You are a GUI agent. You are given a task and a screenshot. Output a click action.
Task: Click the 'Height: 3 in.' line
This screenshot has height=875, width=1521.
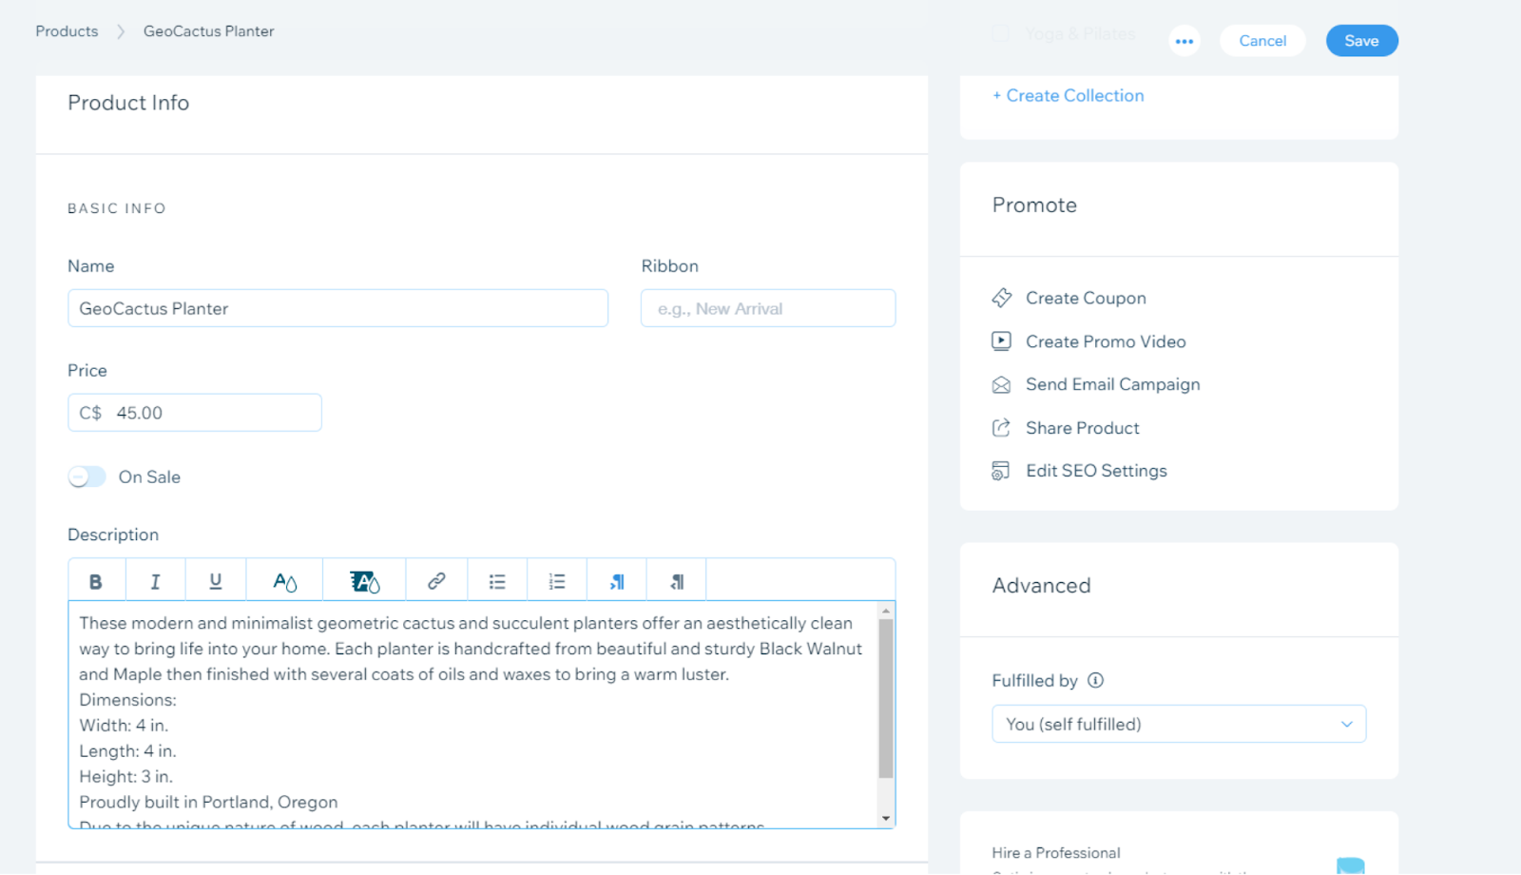pos(125,776)
